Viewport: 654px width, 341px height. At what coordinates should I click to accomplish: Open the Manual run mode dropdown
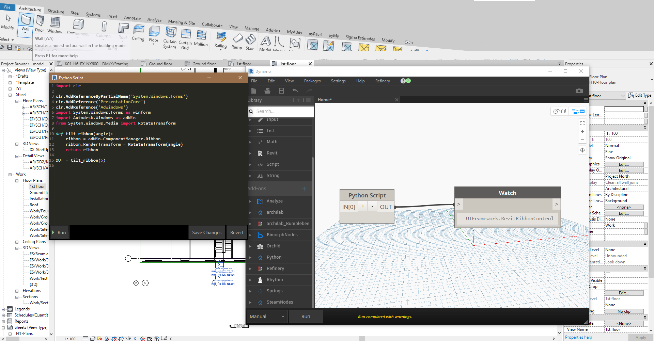coord(267,316)
